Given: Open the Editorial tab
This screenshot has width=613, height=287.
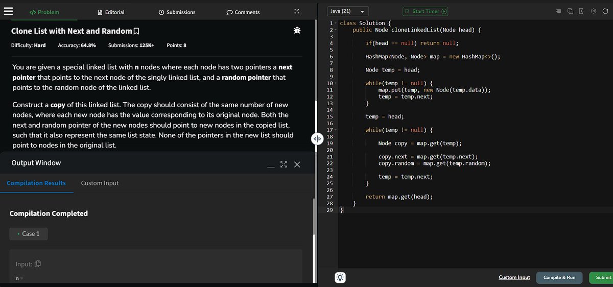Looking at the screenshot, I should pyautogui.click(x=111, y=12).
